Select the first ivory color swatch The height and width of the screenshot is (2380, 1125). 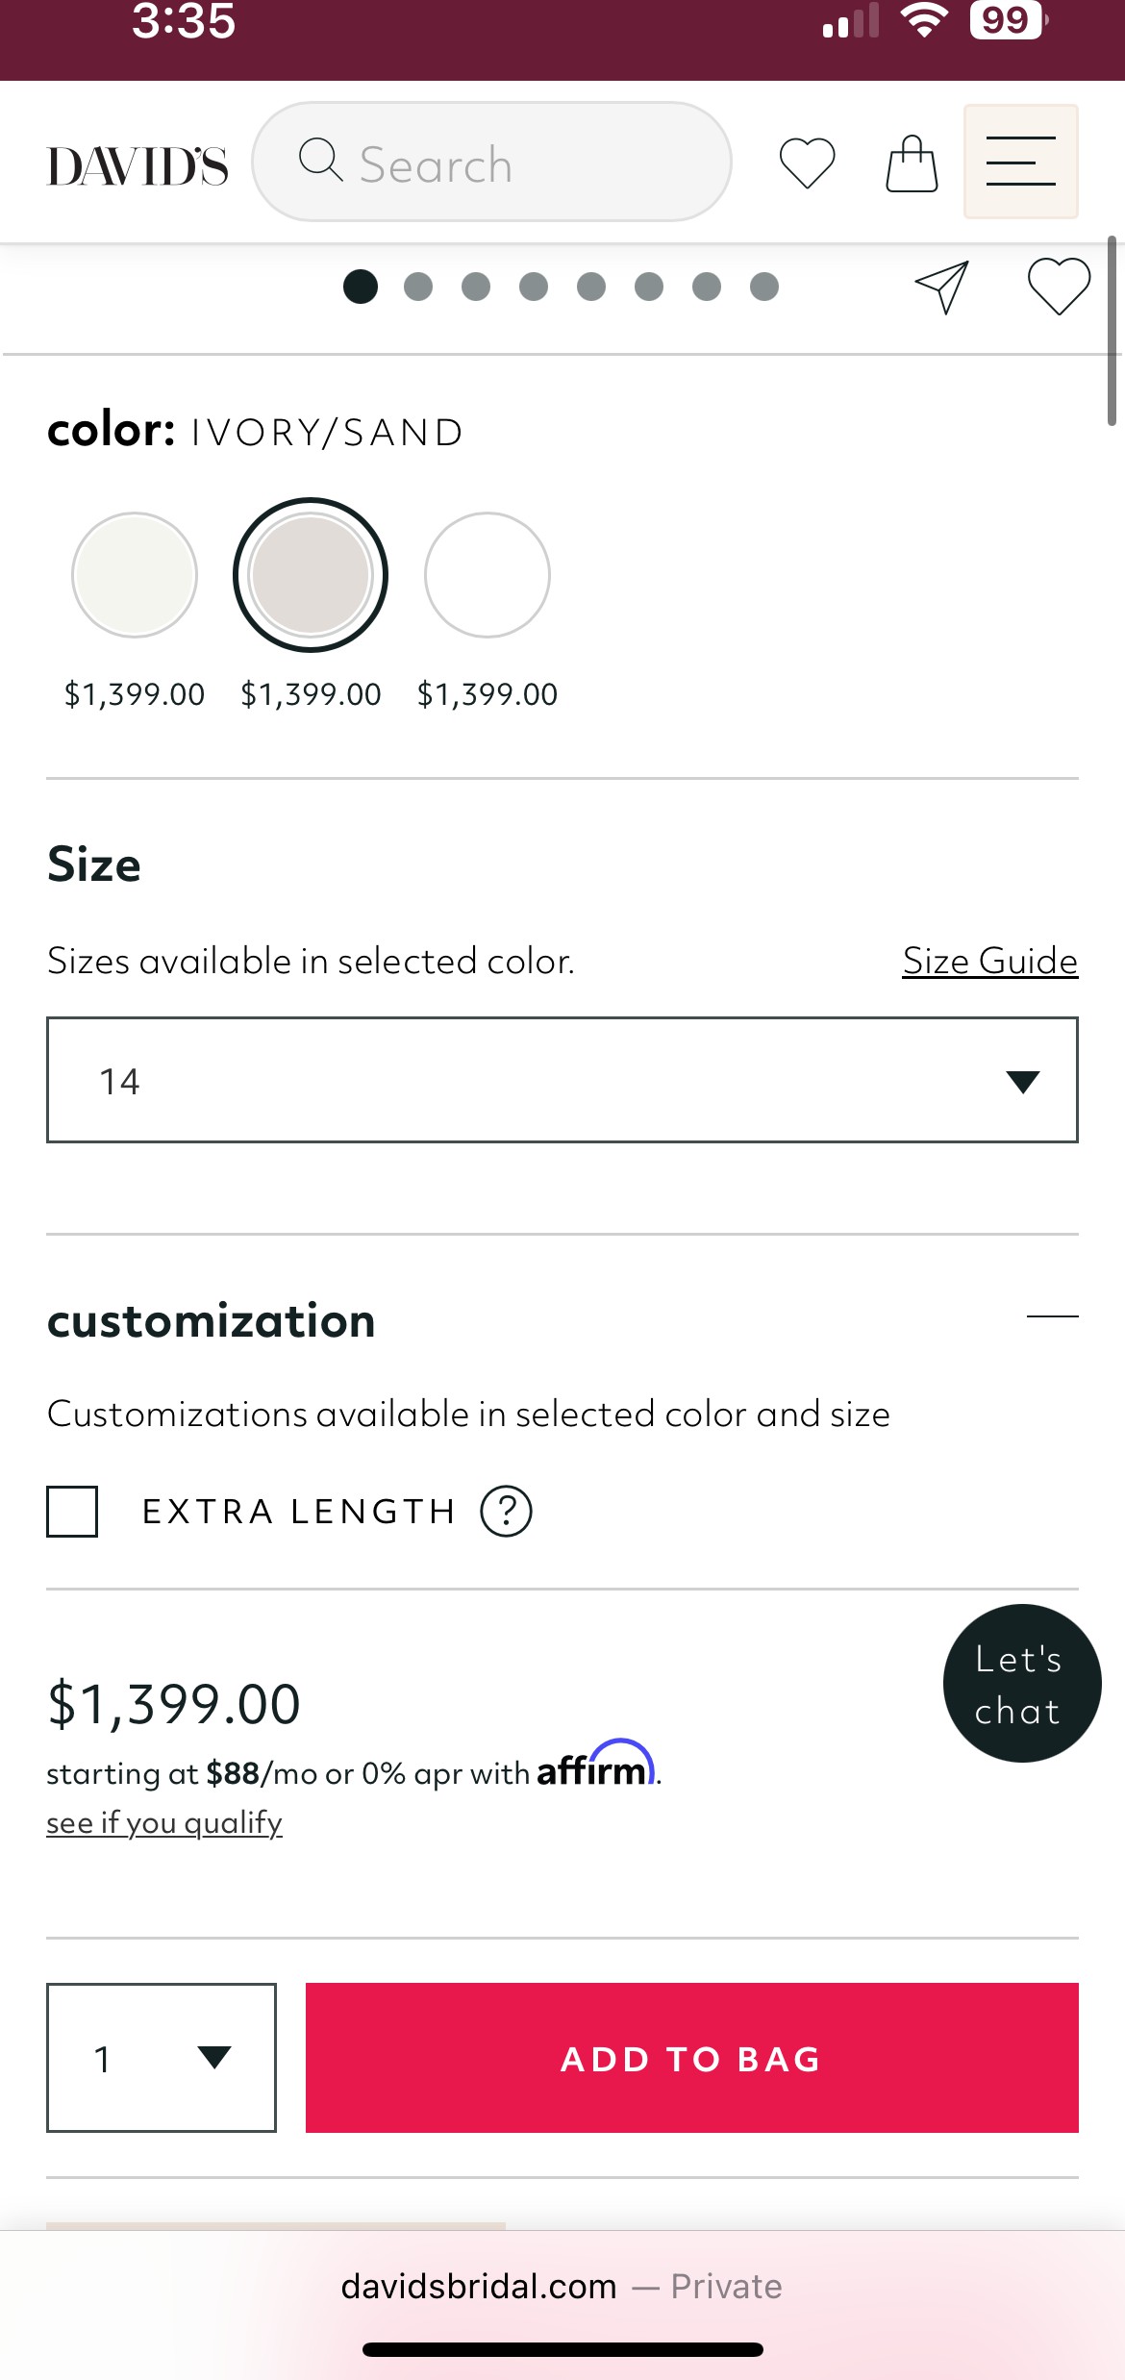click(135, 575)
